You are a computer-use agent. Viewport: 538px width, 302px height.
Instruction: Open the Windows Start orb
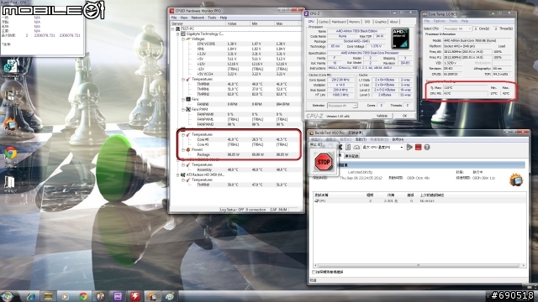[x=8, y=296]
